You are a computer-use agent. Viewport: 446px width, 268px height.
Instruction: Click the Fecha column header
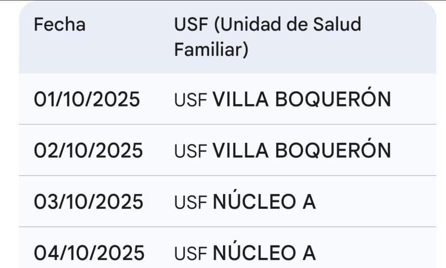59,25
